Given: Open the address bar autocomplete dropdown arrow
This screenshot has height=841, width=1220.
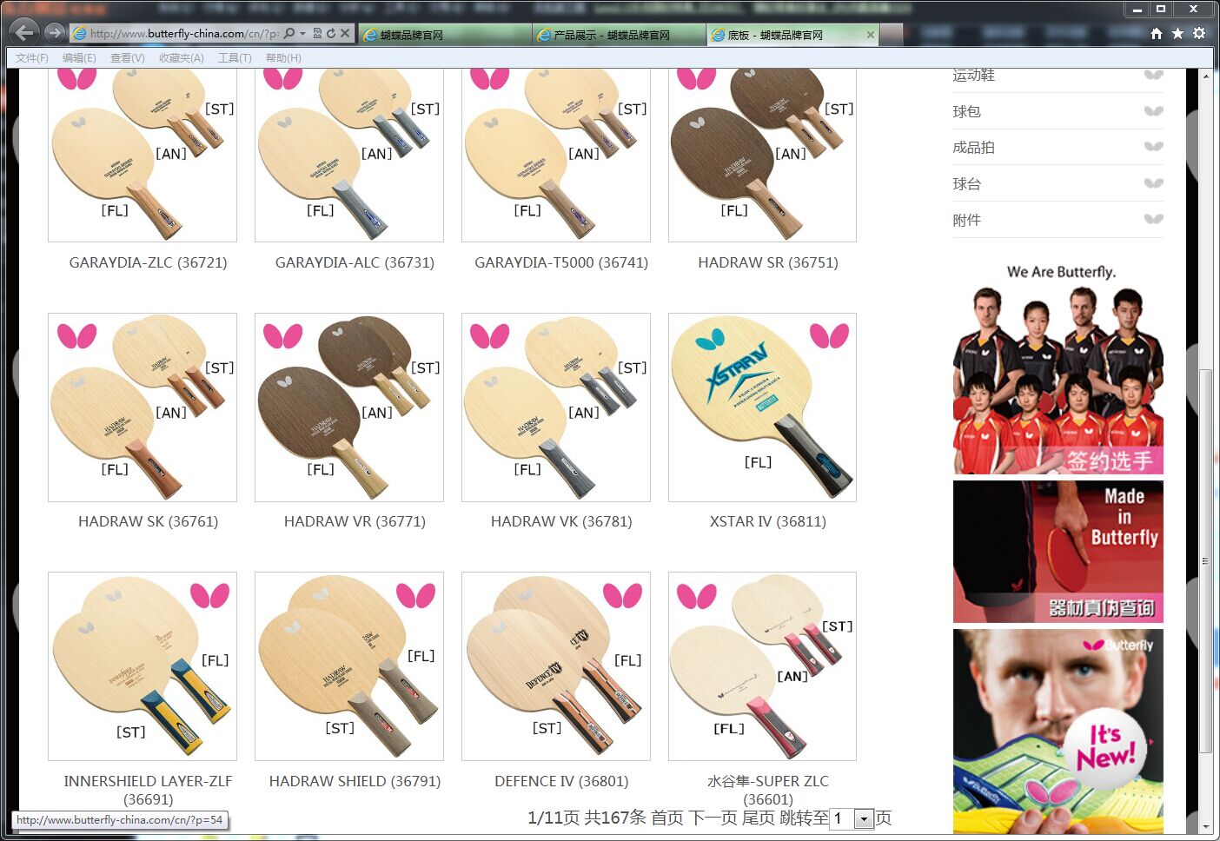Looking at the screenshot, I should (302, 34).
